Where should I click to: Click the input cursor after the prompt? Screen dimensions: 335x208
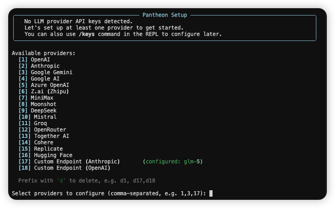pyautogui.click(x=211, y=193)
